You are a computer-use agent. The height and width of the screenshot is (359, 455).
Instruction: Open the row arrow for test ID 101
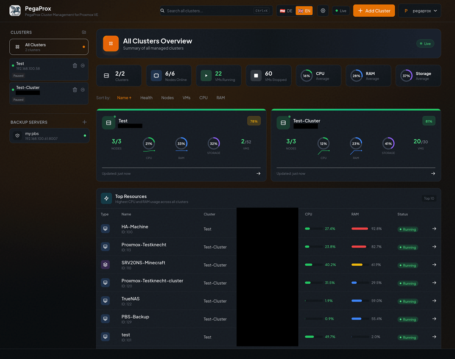click(x=434, y=337)
